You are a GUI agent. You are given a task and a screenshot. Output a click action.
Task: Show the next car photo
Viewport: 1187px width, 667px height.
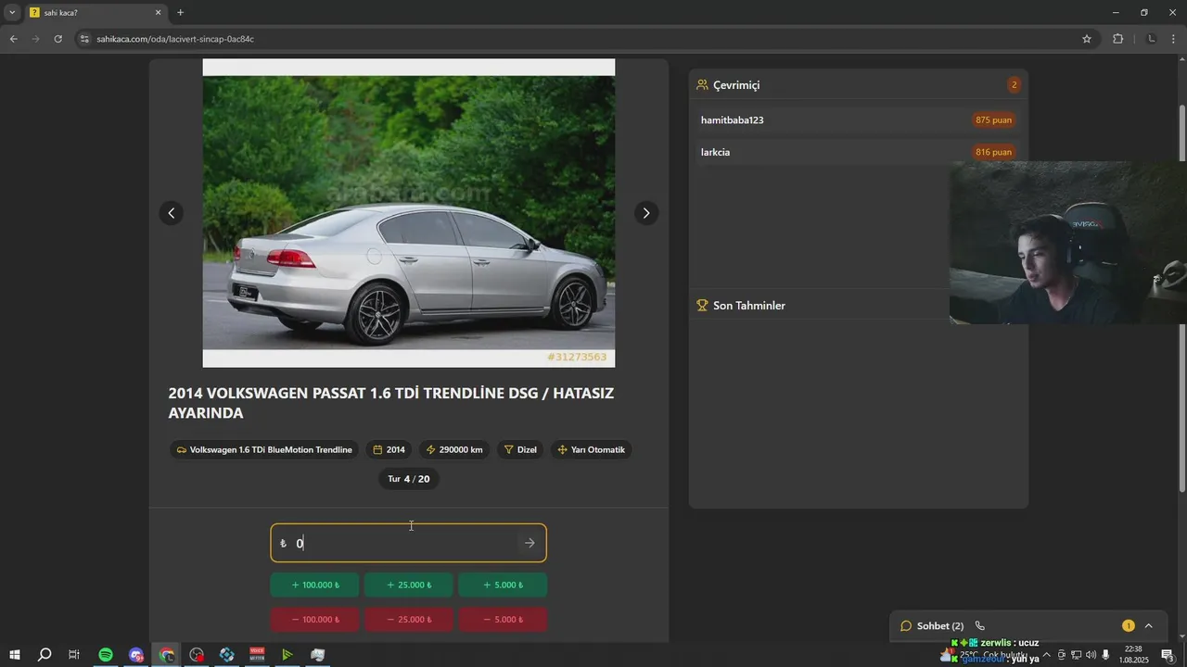pyautogui.click(x=646, y=213)
